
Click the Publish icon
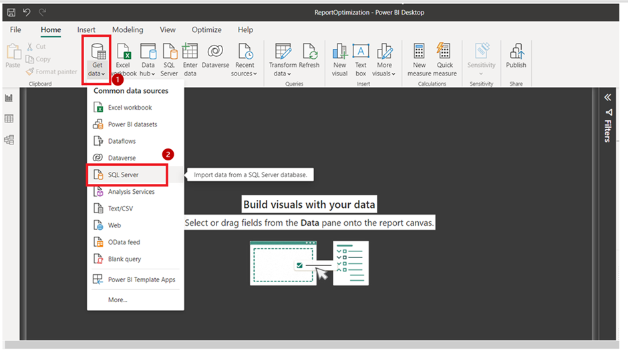516,52
